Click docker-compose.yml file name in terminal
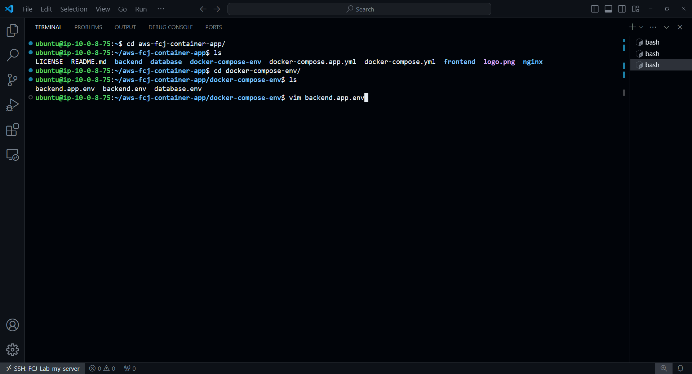This screenshot has width=692, height=374. (x=400, y=62)
